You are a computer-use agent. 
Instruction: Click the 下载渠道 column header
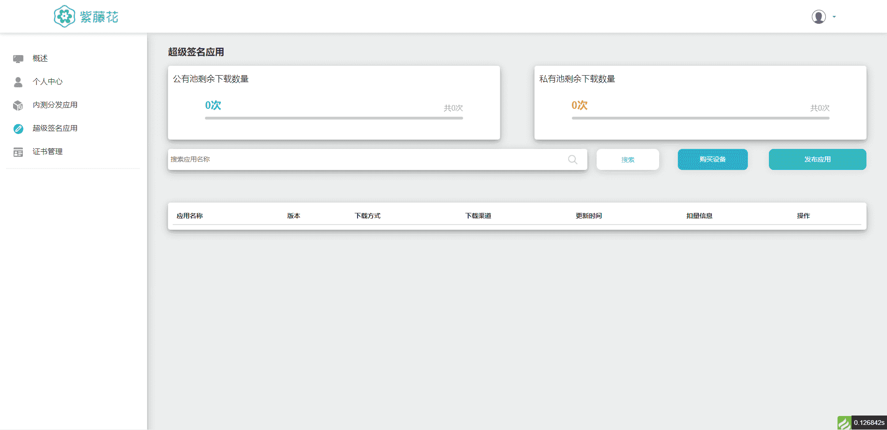point(478,216)
